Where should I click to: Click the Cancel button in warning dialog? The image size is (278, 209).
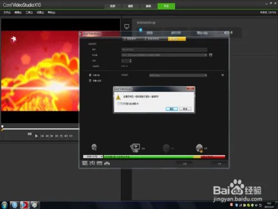tap(185, 109)
